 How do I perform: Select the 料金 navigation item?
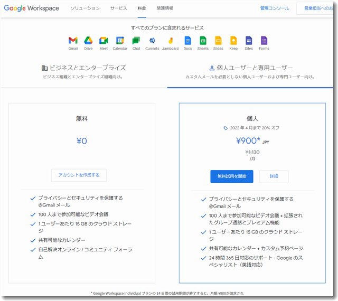[x=142, y=8]
